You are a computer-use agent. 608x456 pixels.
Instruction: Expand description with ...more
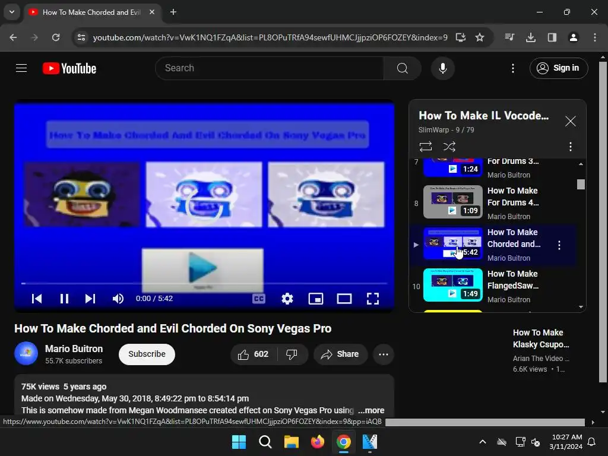(x=370, y=410)
